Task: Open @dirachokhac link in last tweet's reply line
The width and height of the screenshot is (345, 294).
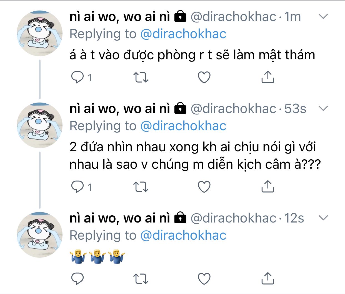Action: [x=183, y=235]
